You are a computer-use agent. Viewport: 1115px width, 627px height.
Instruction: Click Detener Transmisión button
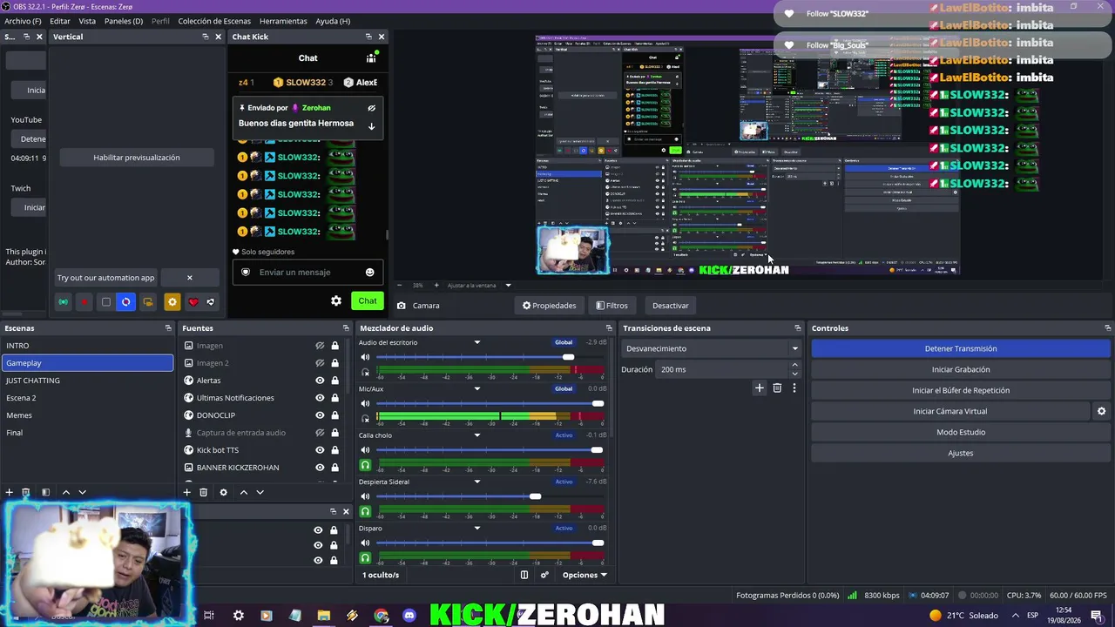[961, 348]
